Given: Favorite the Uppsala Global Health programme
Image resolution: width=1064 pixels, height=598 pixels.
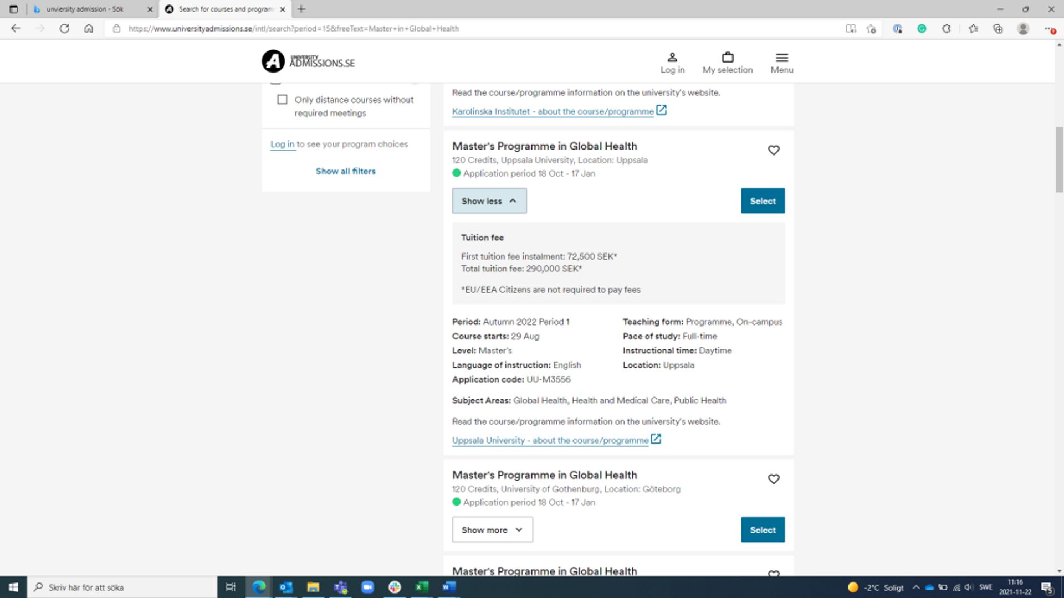Looking at the screenshot, I should (x=774, y=150).
